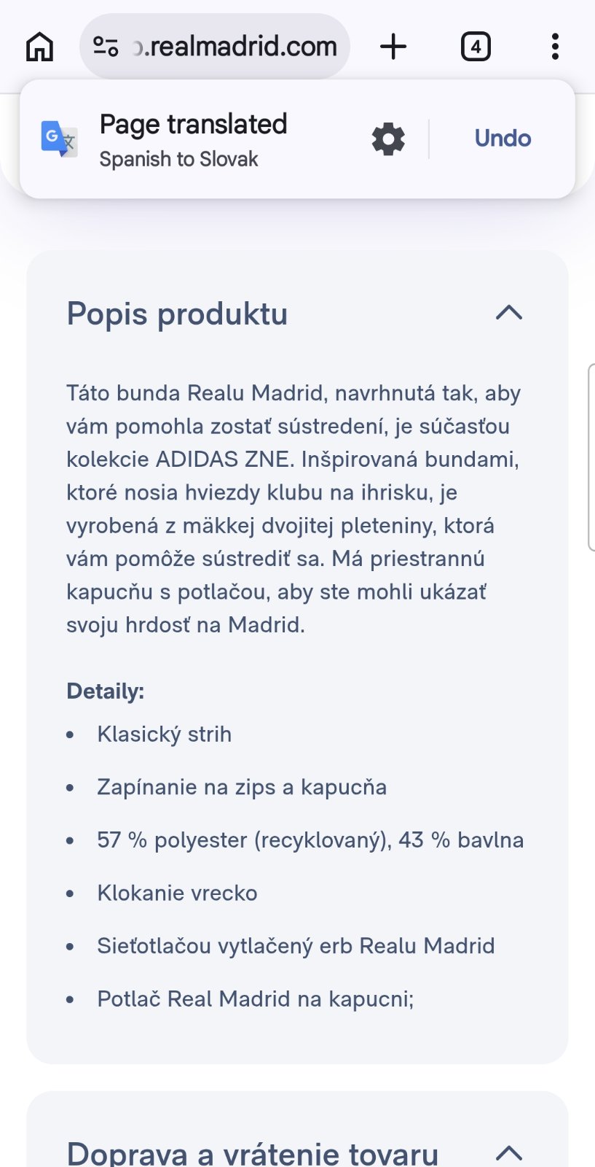This screenshot has width=595, height=1167.
Task: Open a new tab with plus icon
Action: [x=393, y=47]
